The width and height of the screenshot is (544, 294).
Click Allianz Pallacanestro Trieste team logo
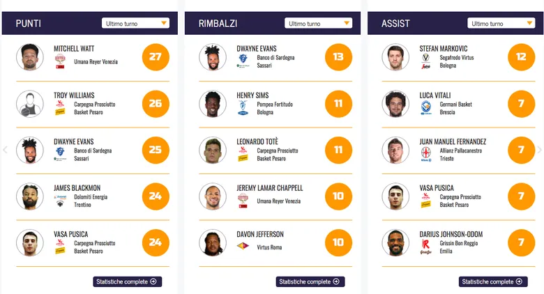[426, 155]
